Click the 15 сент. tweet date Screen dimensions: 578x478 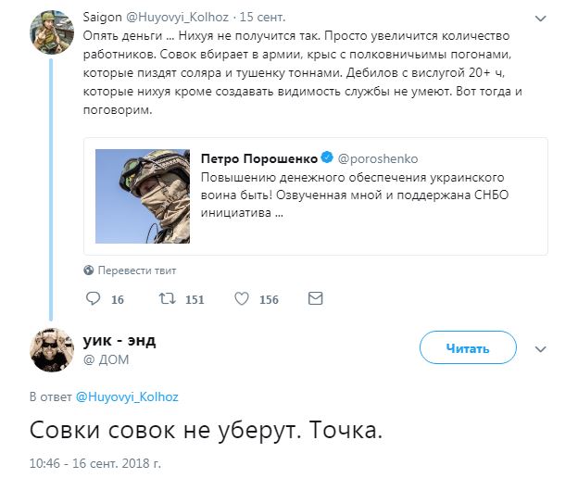click(x=262, y=18)
